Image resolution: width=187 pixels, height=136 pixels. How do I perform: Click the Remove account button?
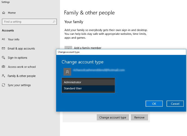pyautogui.click(x=139, y=118)
